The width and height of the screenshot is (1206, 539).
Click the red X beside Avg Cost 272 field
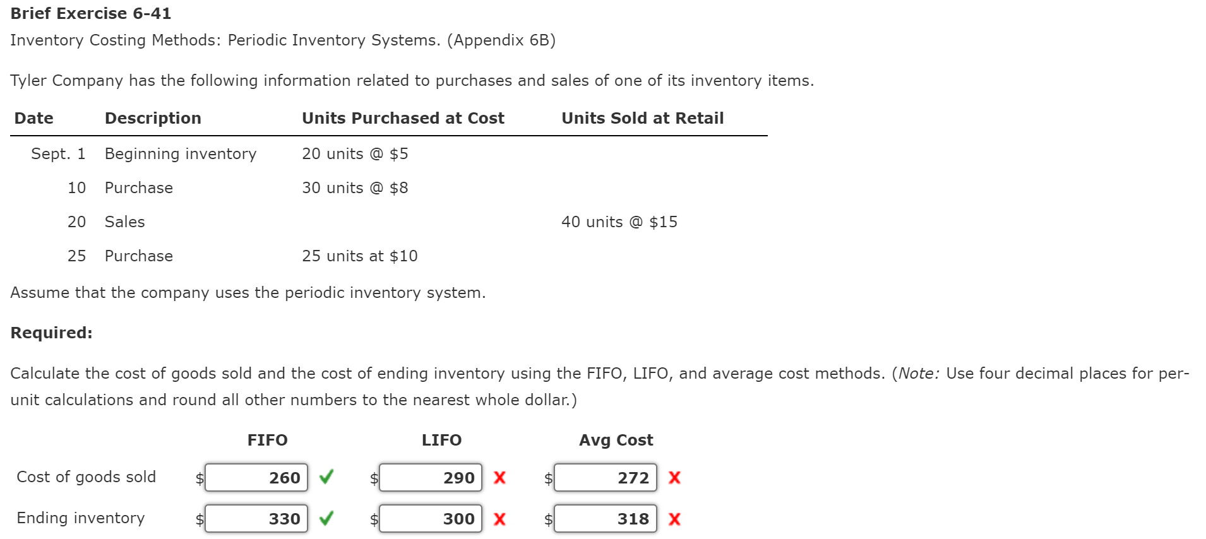[x=674, y=478]
